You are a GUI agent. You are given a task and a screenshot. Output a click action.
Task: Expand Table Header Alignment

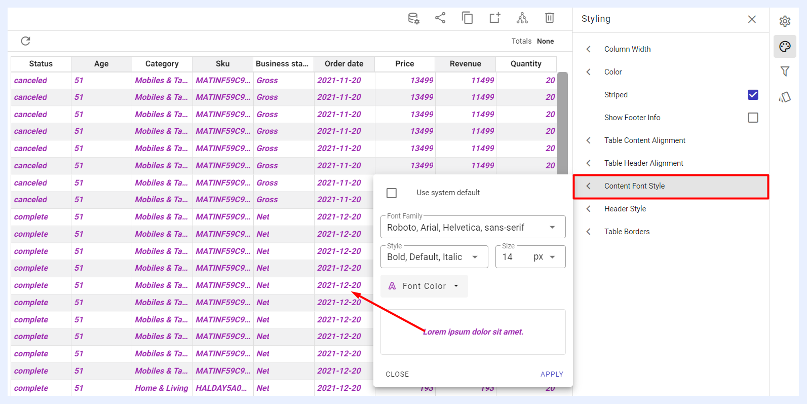pos(671,163)
